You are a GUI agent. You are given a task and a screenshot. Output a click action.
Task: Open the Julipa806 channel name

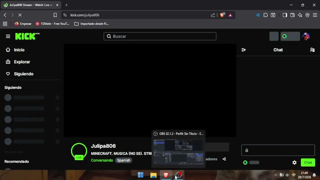coord(103,146)
